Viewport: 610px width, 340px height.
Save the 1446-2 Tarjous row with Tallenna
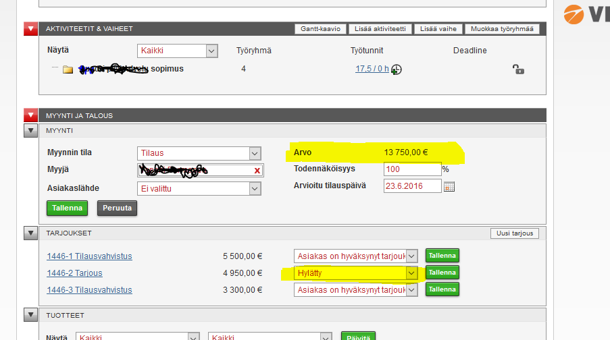[x=442, y=273]
